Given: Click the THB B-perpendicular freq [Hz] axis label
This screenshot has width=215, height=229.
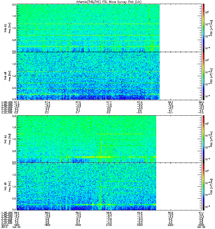Looking at the screenshot, I should click(x=10, y=28).
